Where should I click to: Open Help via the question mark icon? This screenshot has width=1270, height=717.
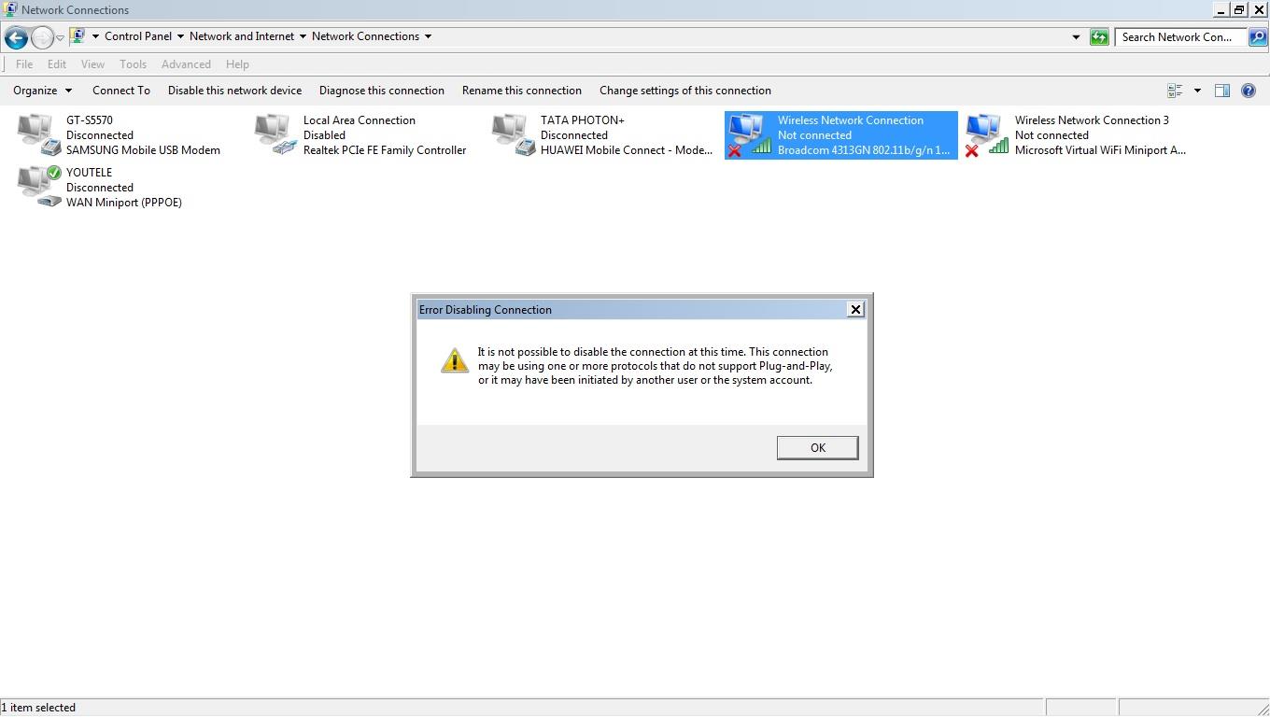pos(1249,91)
